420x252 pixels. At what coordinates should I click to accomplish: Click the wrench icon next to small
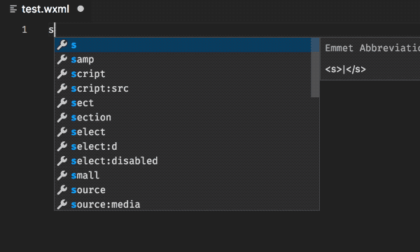[62, 176]
